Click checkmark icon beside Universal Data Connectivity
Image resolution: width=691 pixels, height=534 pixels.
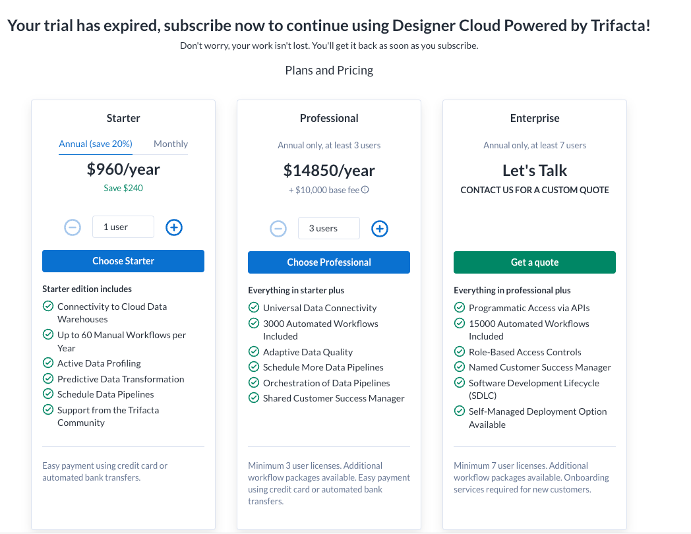[253, 308]
